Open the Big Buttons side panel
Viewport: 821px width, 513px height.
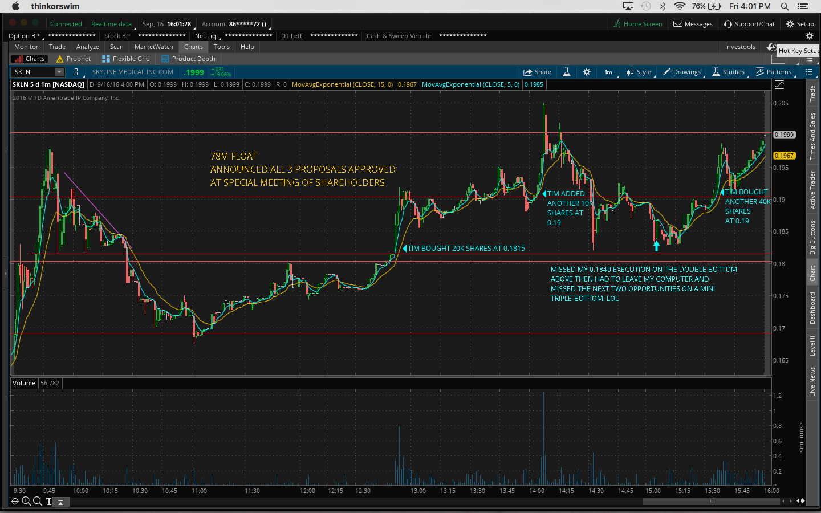[812, 237]
